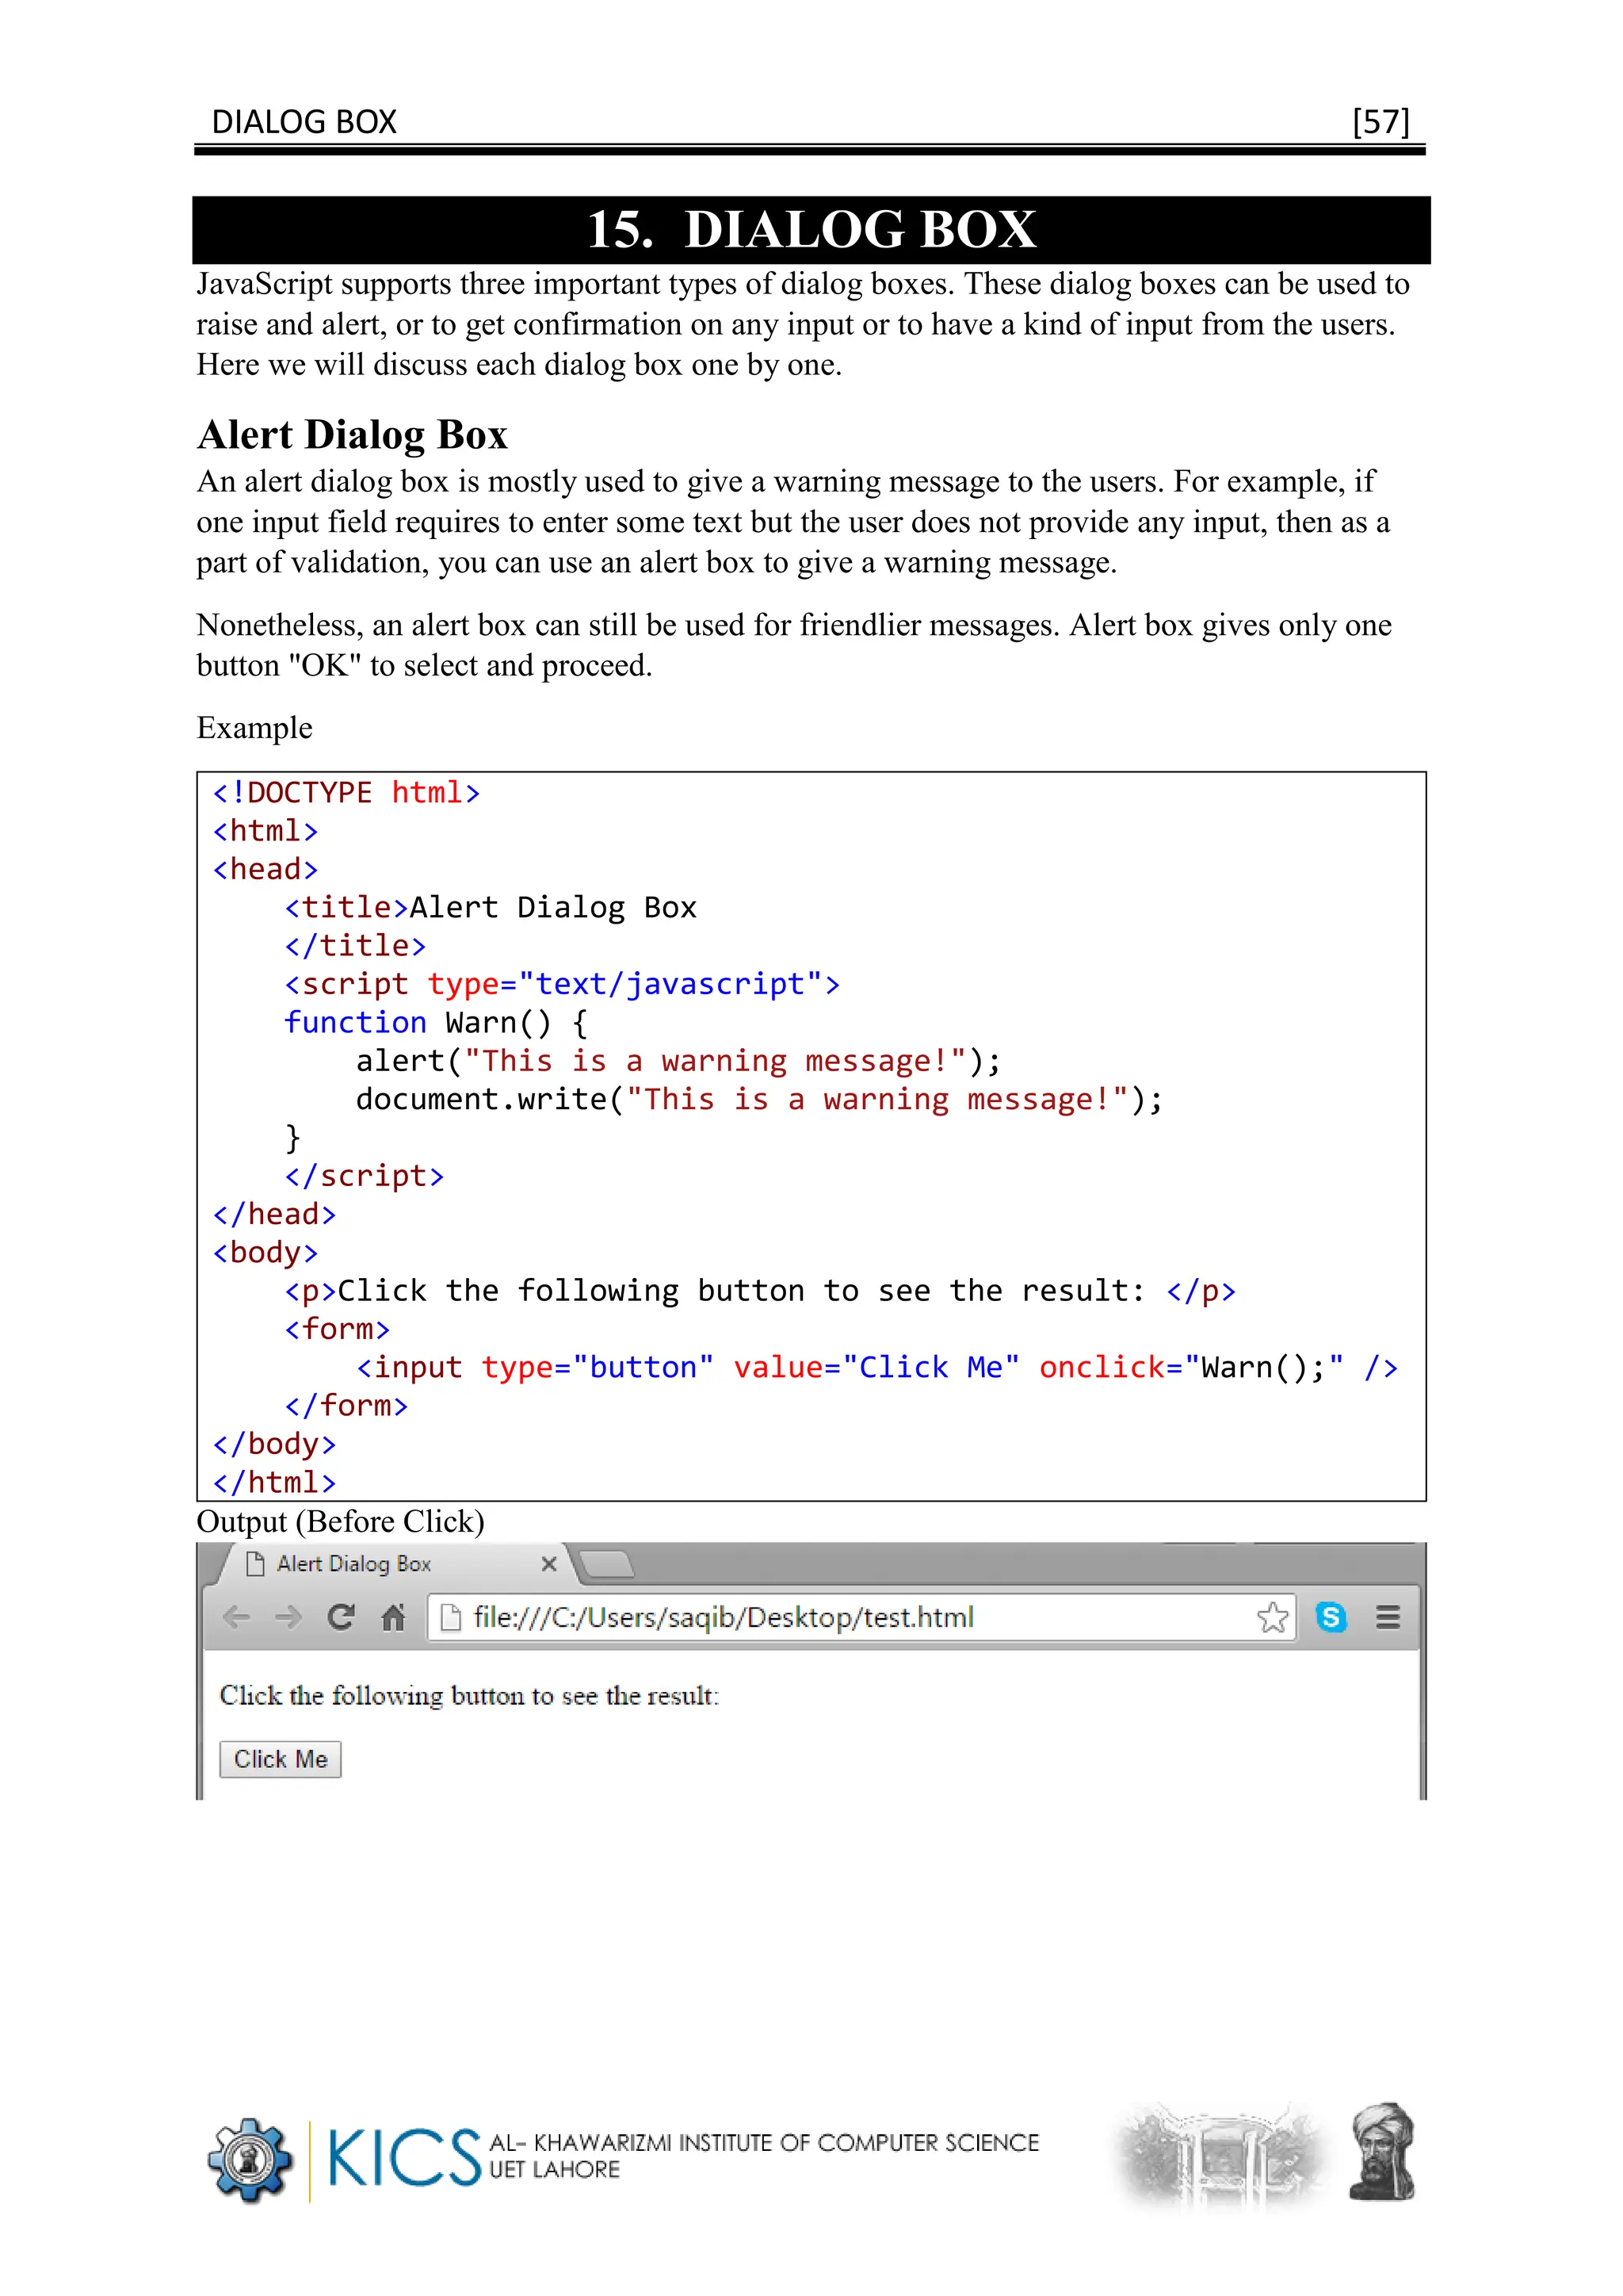Click the page number [57]
Screen dimensions: 1623x2296
pyautogui.click(x=1381, y=122)
